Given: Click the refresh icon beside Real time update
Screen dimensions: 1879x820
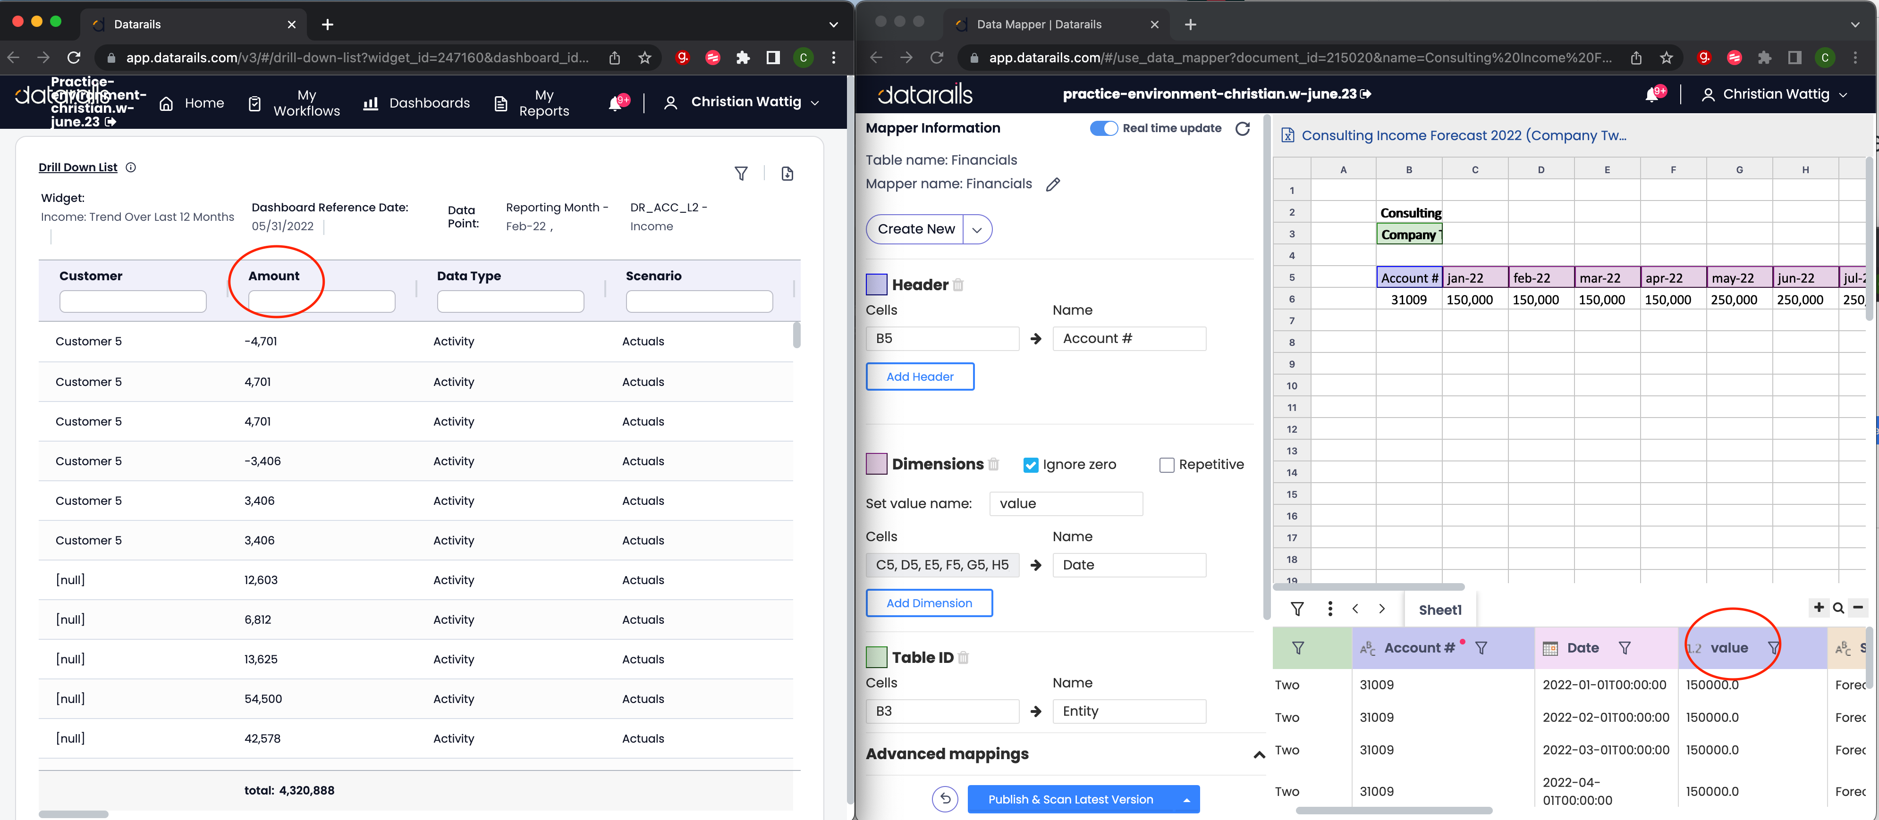Looking at the screenshot, I should 1243,128.
